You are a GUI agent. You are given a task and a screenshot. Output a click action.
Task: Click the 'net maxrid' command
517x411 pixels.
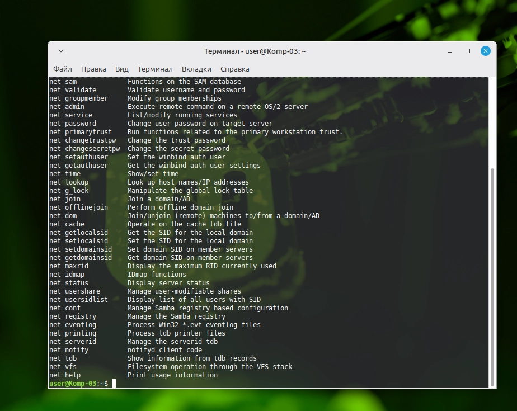coord(69,266)
